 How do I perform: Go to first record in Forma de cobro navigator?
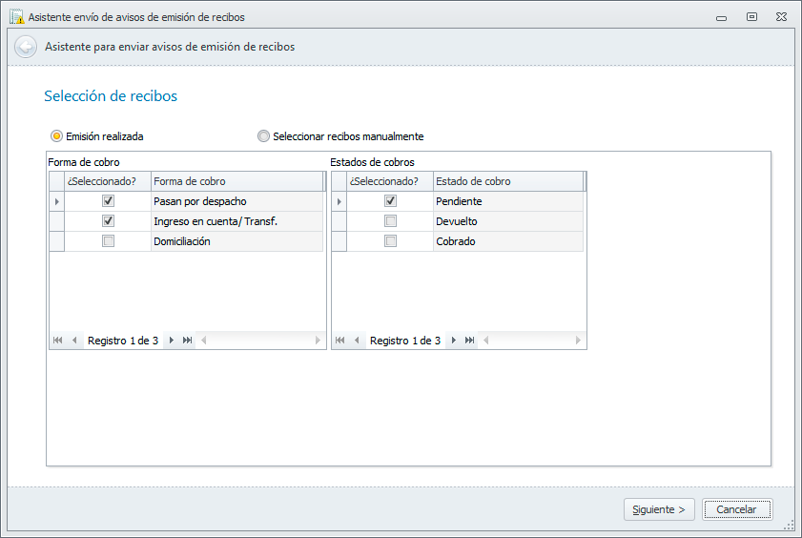click(x=58, y=341)
